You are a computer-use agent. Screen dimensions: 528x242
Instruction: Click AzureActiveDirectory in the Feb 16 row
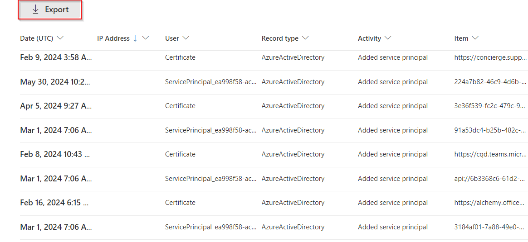click(293, 203)
